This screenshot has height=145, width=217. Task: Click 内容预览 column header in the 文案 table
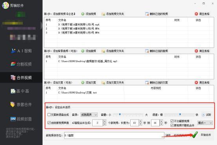(156, 88)
